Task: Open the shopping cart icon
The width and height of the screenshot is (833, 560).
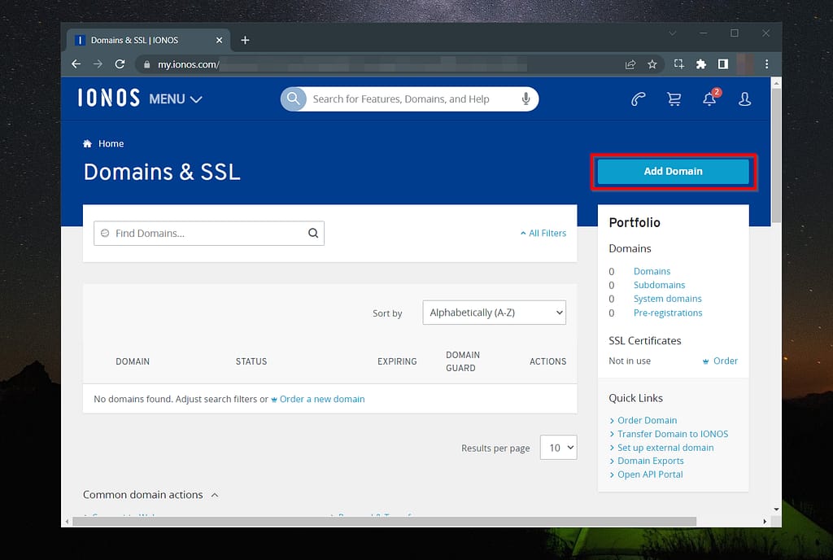Action: 674,98
